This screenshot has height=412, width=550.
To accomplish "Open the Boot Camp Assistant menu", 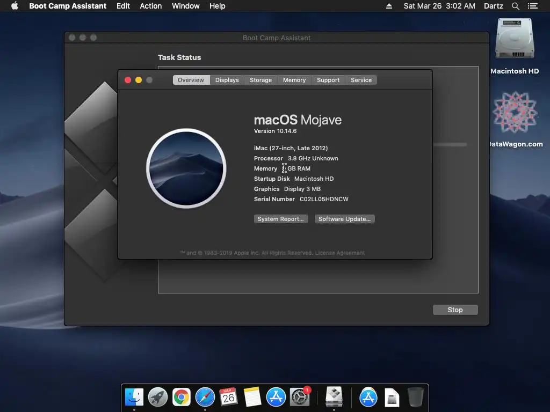I will [x=68, y=6].
